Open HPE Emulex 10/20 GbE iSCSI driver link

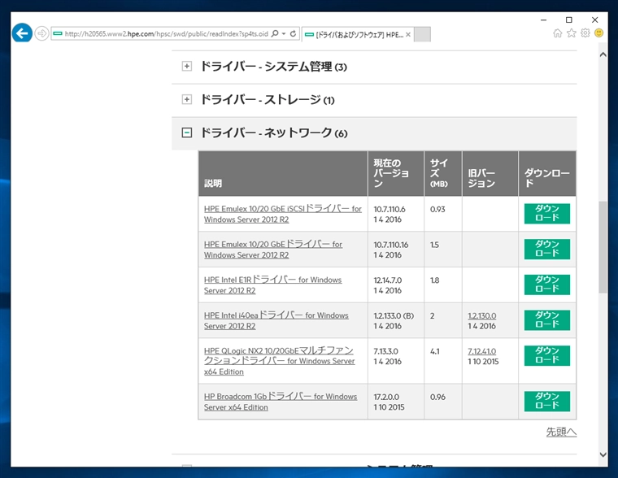point(283,214)
